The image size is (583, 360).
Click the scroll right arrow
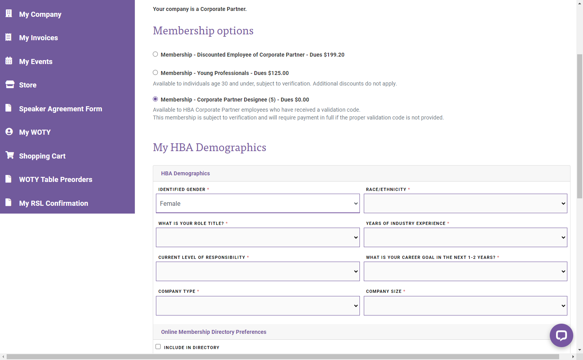[573, 357]
